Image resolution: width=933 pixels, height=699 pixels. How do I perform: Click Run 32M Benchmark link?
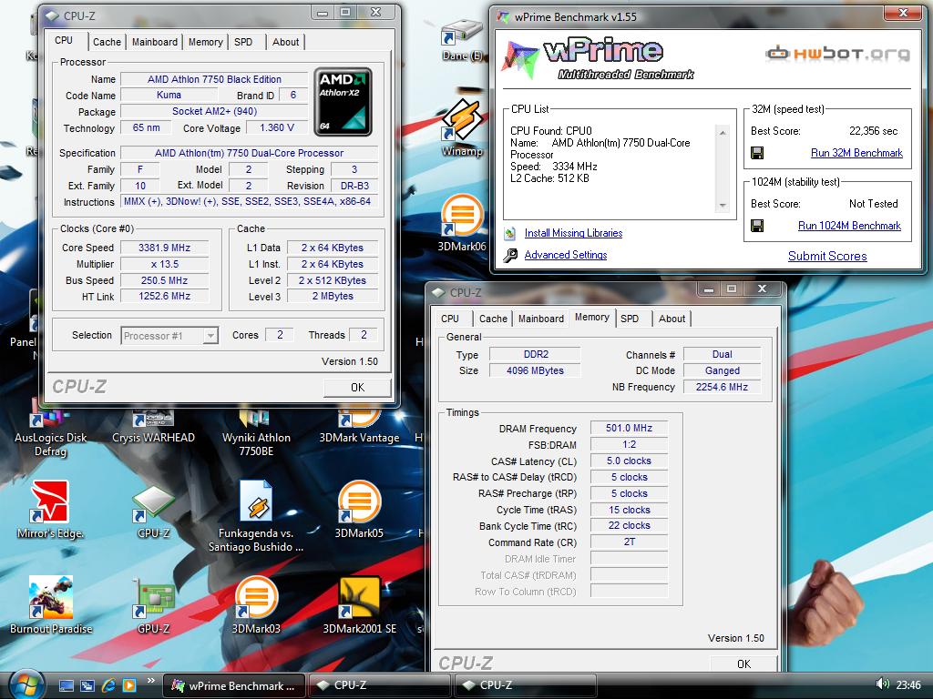point(856,153)
